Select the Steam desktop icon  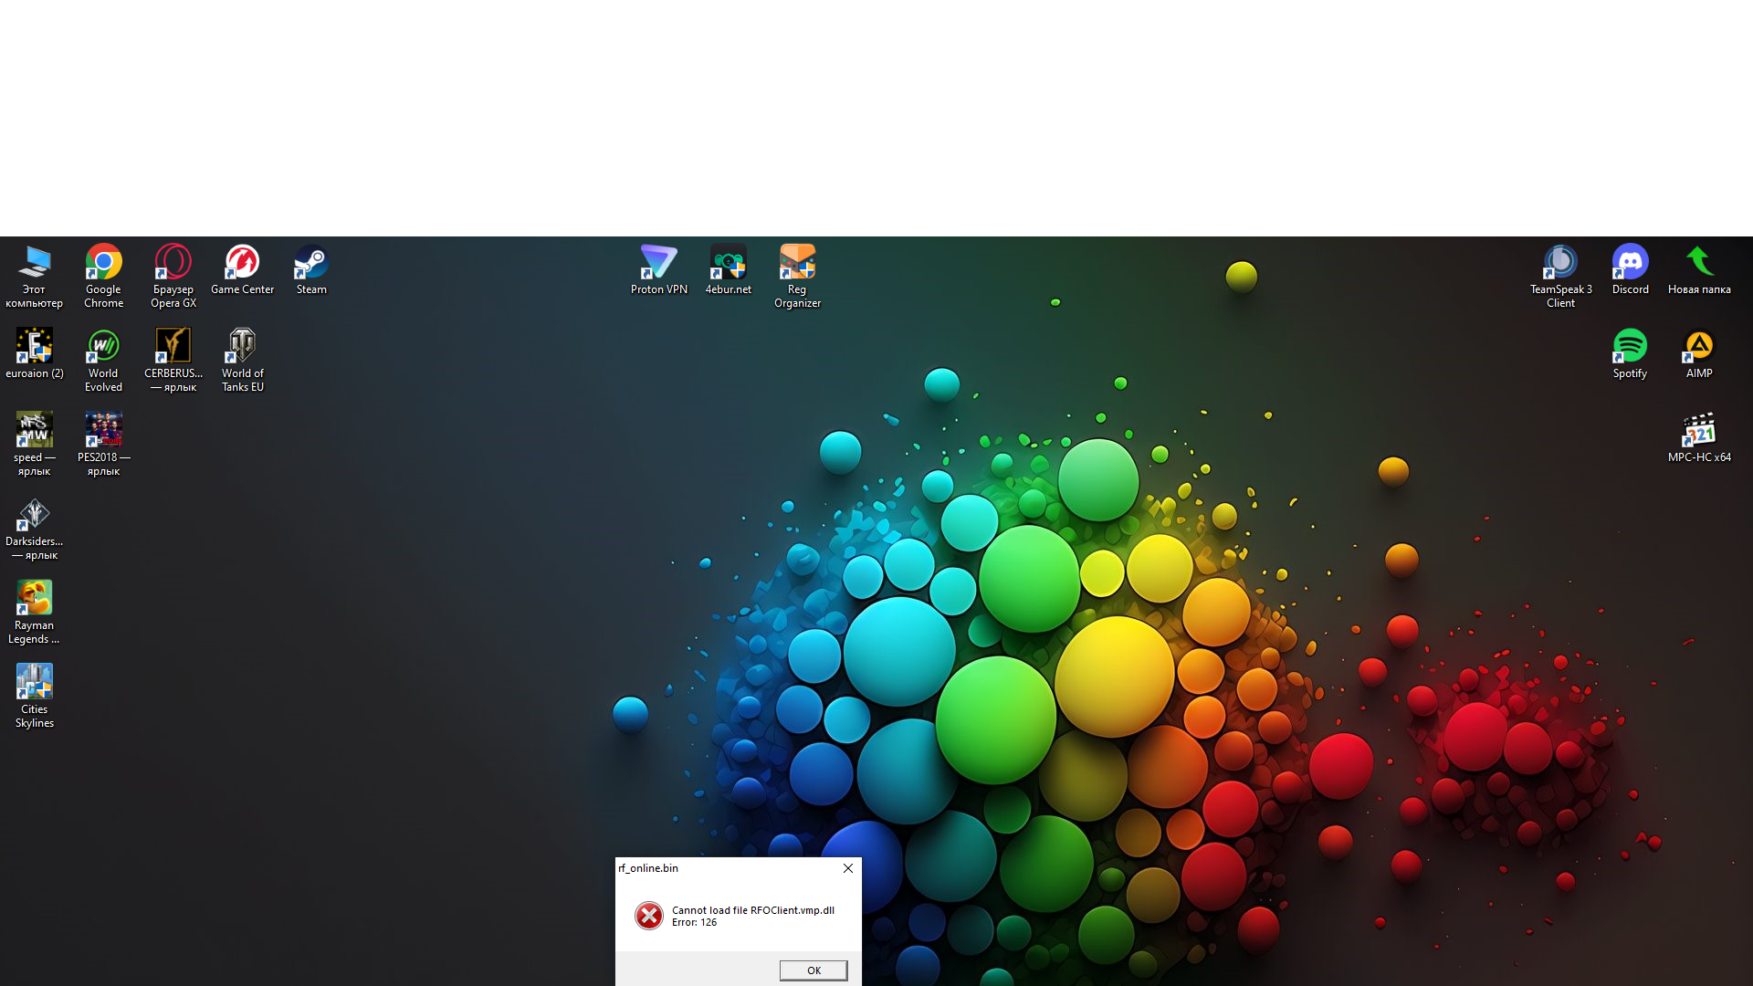(311, 269)
